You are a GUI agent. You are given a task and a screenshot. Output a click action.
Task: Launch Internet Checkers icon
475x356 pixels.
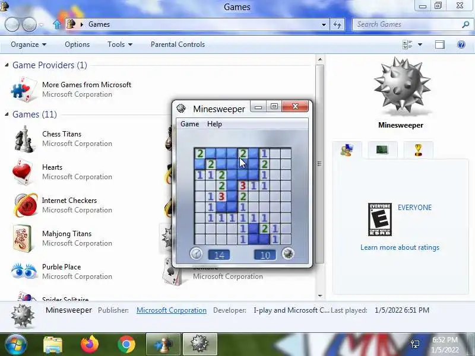(26, 205)
